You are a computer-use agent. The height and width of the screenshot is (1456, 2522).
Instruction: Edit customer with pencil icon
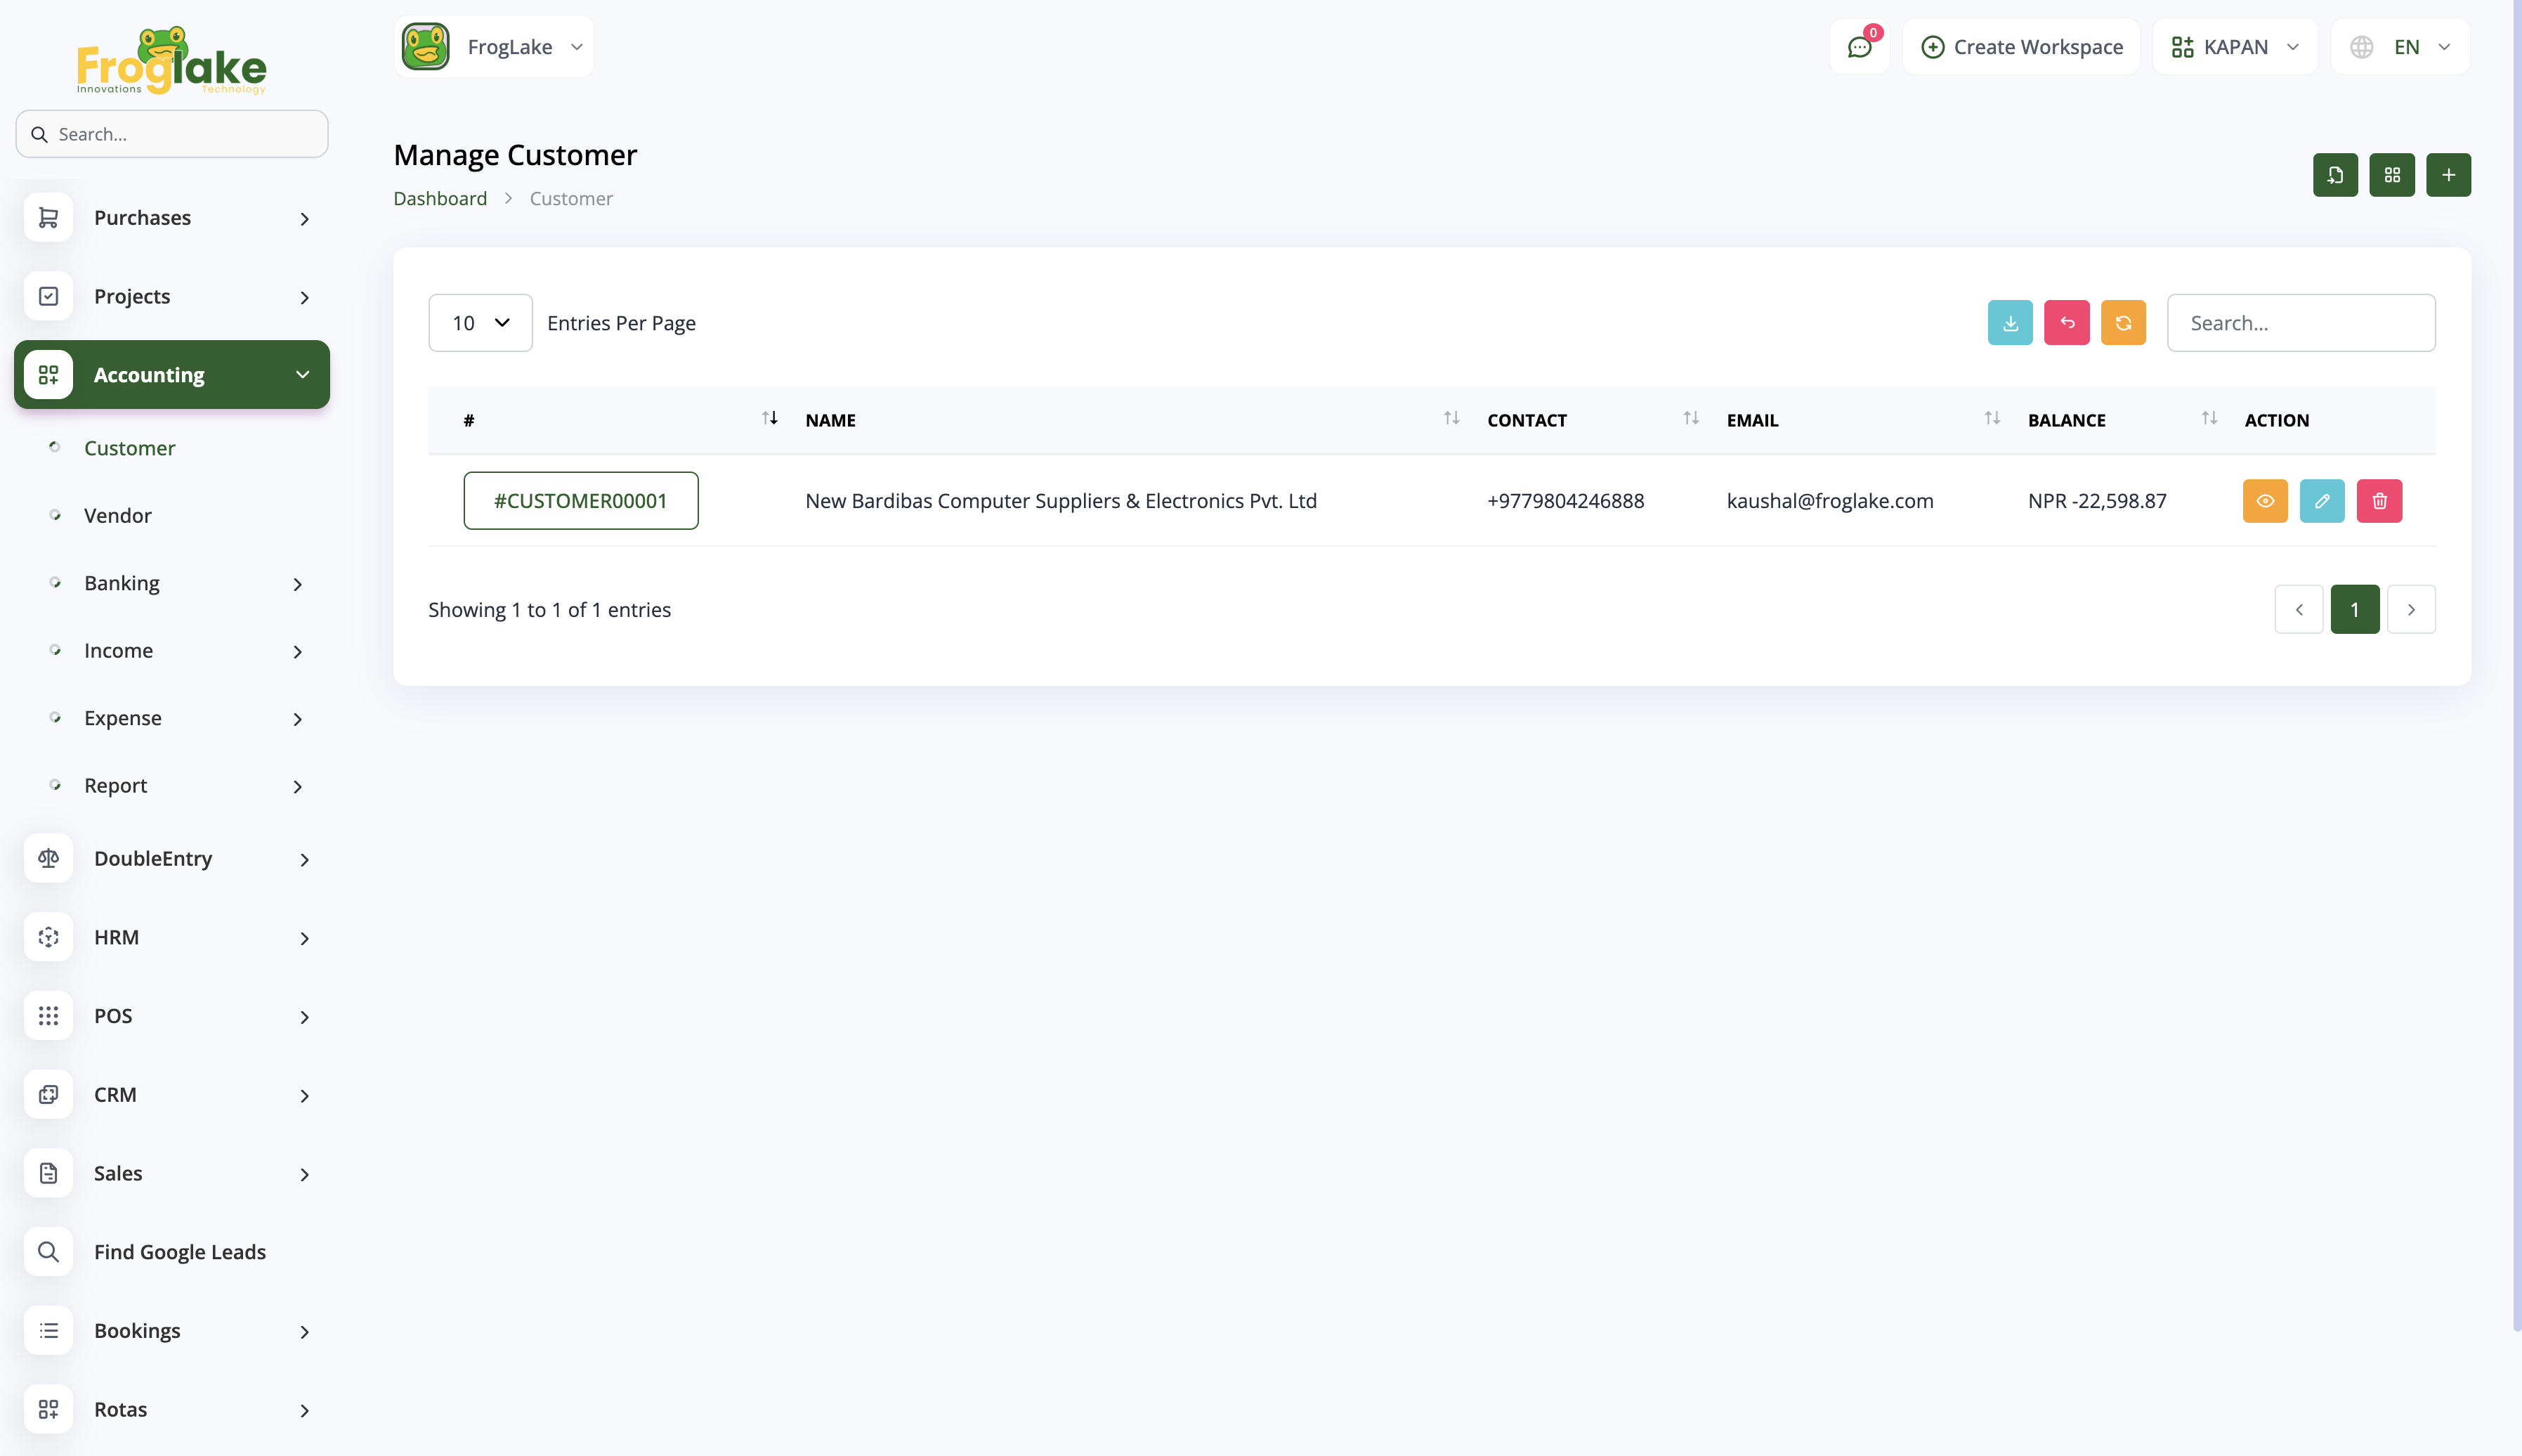click(x=2321, y=501)
